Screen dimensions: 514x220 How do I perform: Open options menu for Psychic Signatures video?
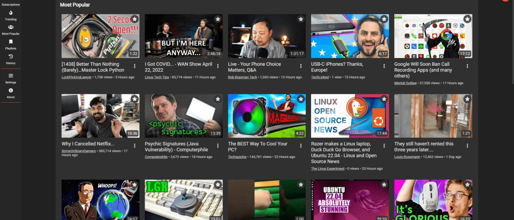218,146
